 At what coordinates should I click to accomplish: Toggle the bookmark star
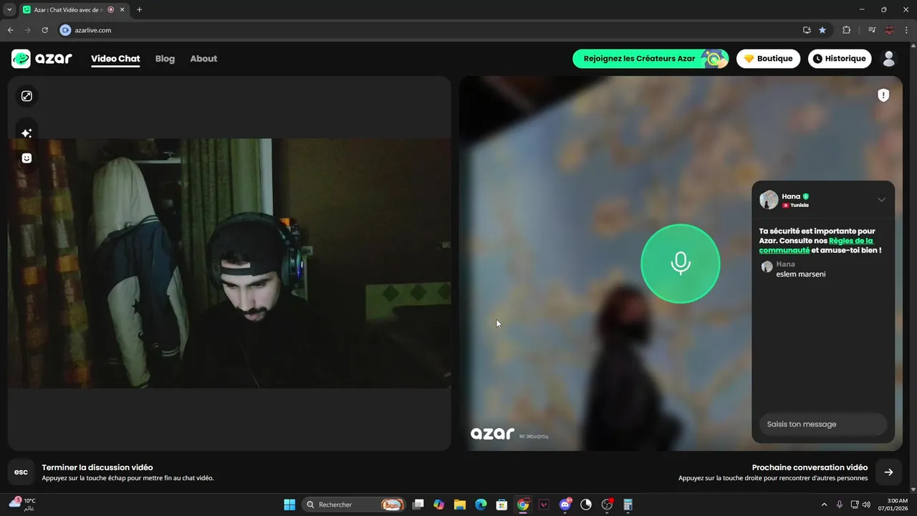[x=822, y=30]
